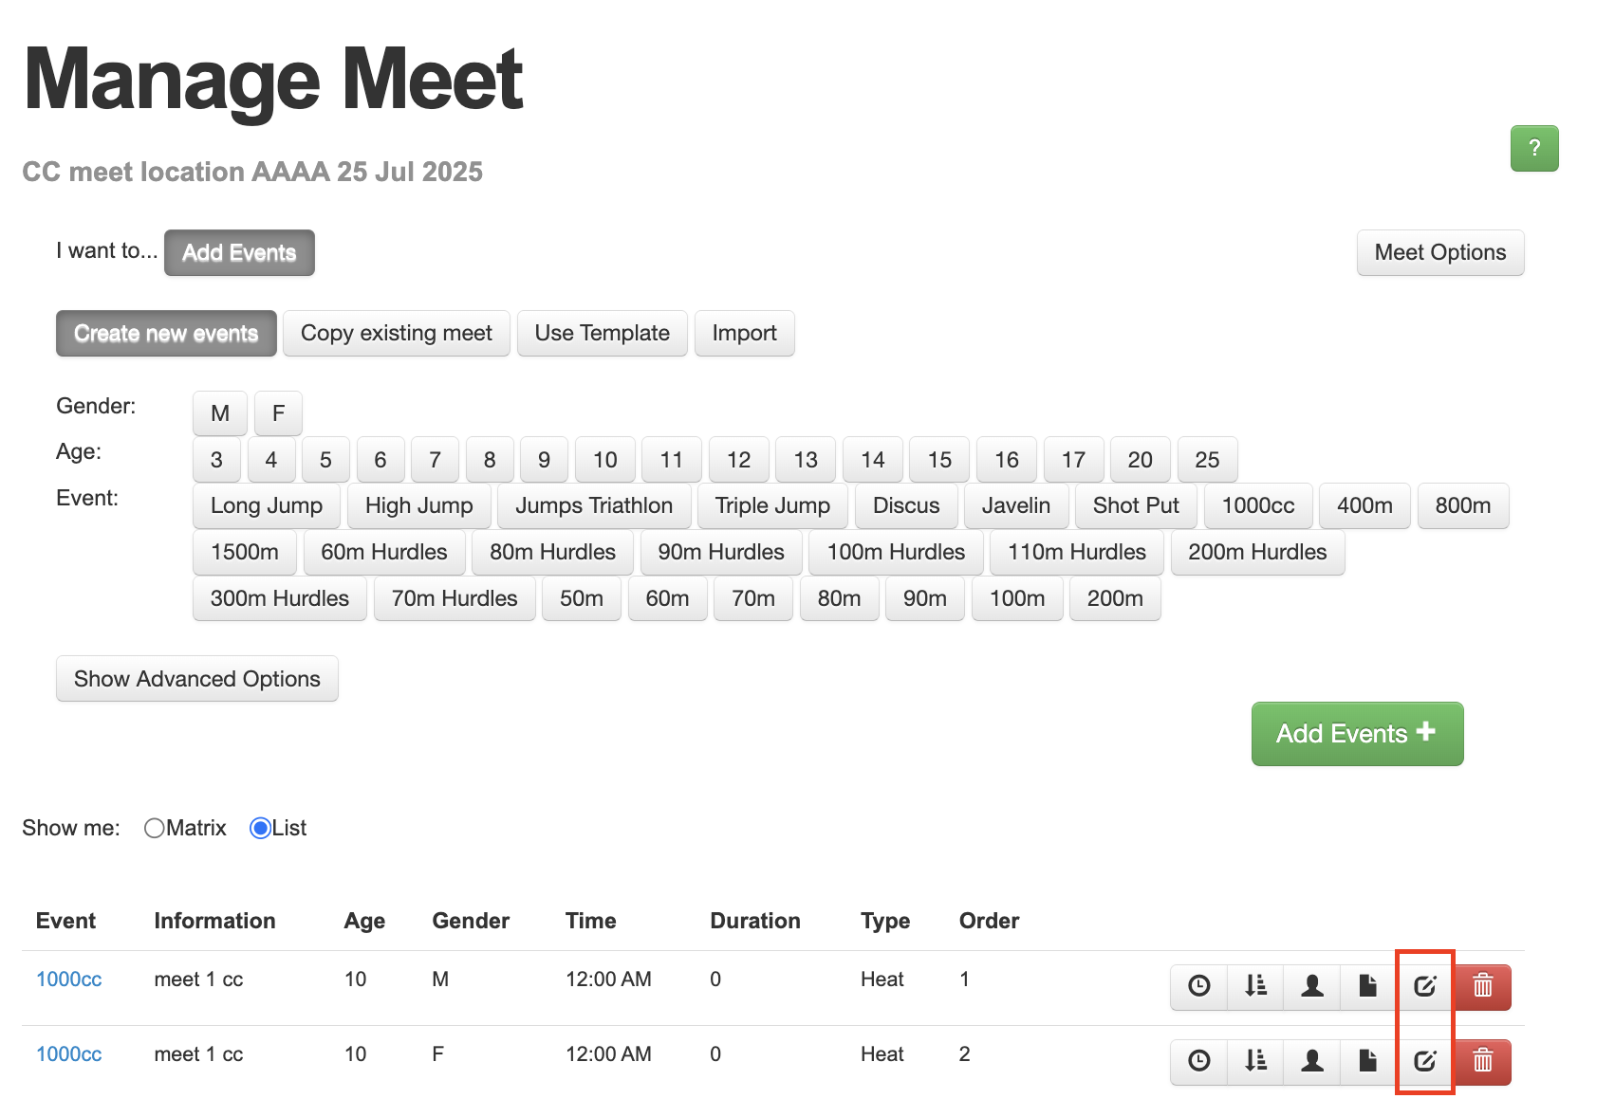Toggle the M gender button
1615x1117 pixels.
[x=220, y=413]
